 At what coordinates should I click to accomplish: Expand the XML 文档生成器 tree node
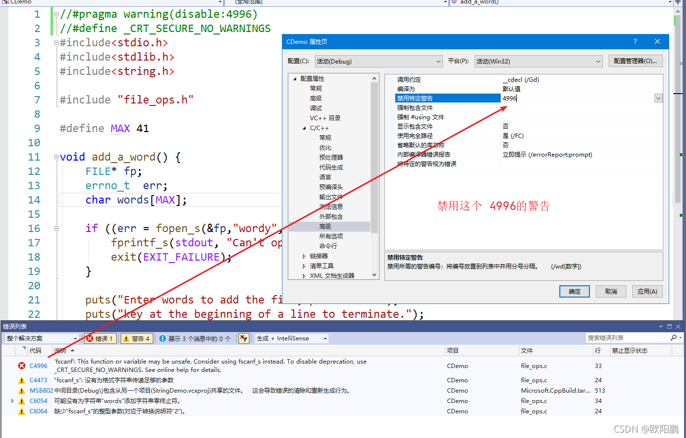click(x=305, y=276)
